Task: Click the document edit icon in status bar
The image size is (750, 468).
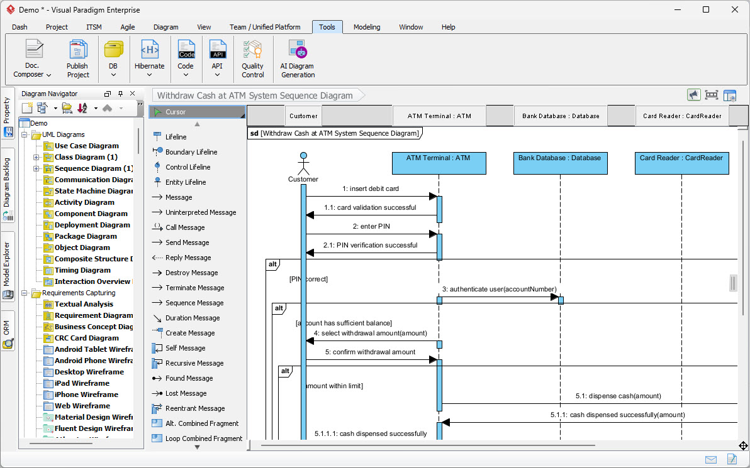Action: click(x=732, y=459)
